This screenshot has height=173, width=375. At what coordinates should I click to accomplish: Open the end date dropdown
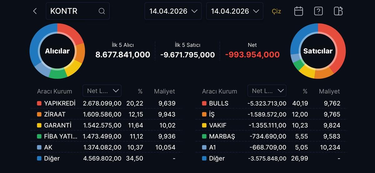coord(235,11)
